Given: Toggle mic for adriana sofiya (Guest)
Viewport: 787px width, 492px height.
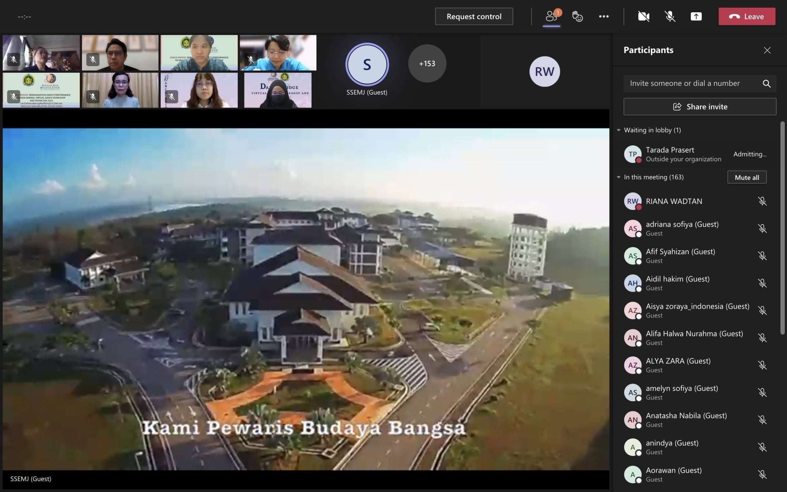Looking at the screenshot, I should point(762,228).
